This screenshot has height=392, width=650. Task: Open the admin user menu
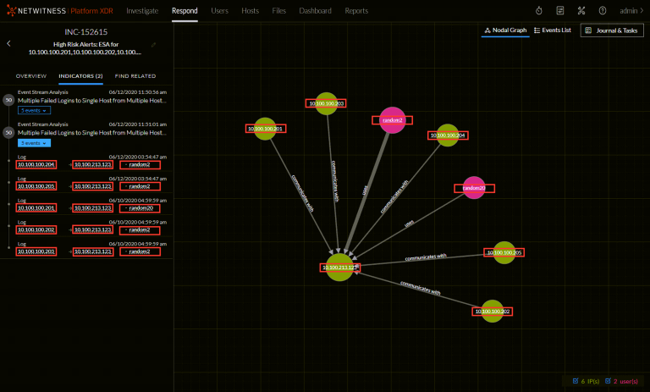coord(631,11)
